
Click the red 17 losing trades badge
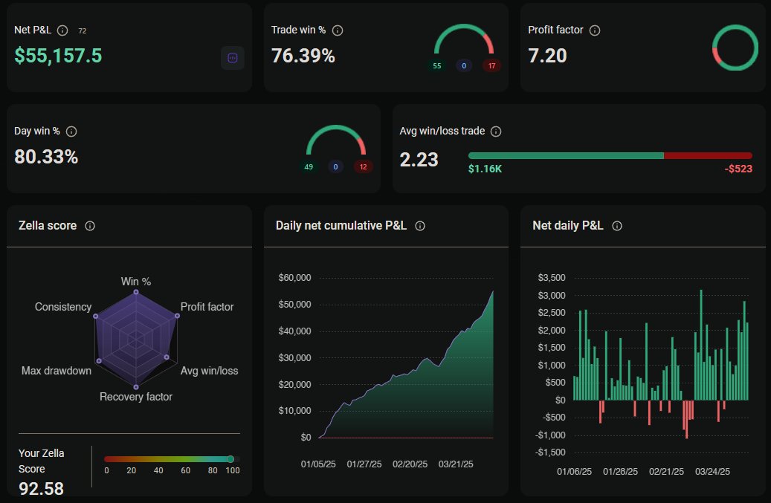(491, 66)
